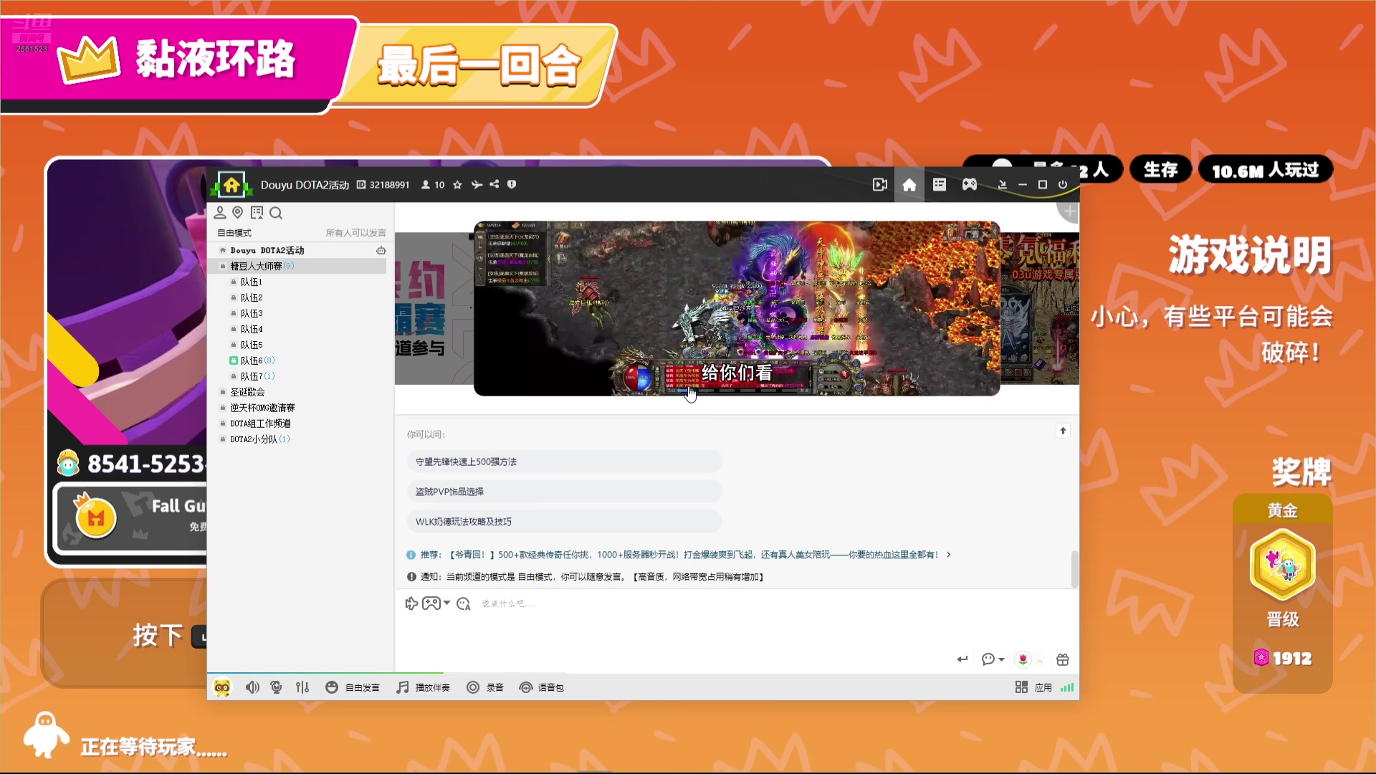This screenshot has width=1376, height=774.
Task: Open the gift box icon
Action: coord(1063,659)
